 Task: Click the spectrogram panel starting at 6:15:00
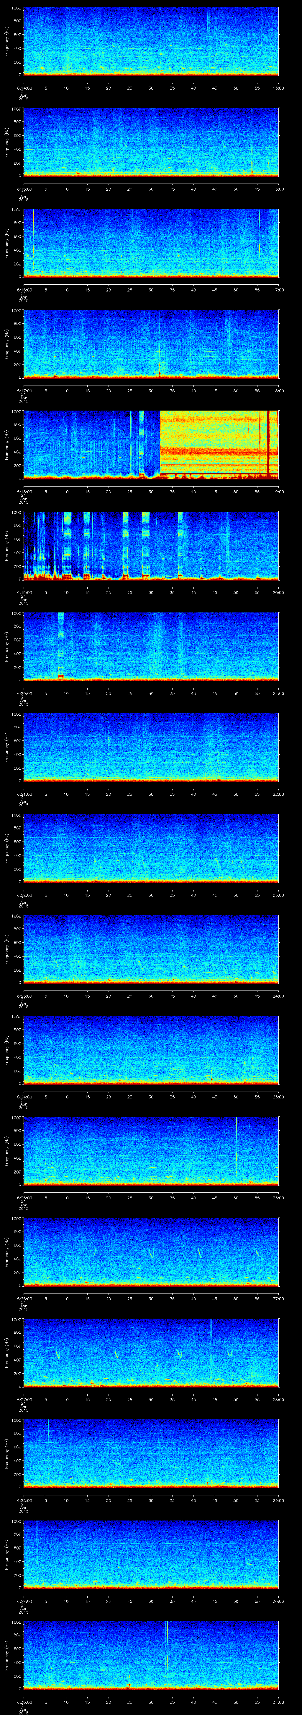pos(151,142)
